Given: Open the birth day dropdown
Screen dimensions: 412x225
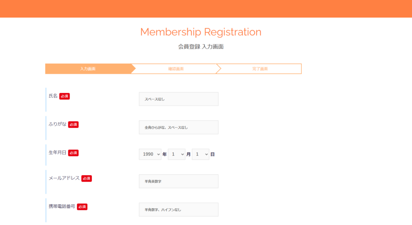Looking at the screenshot, I should [x=200, y=154].
